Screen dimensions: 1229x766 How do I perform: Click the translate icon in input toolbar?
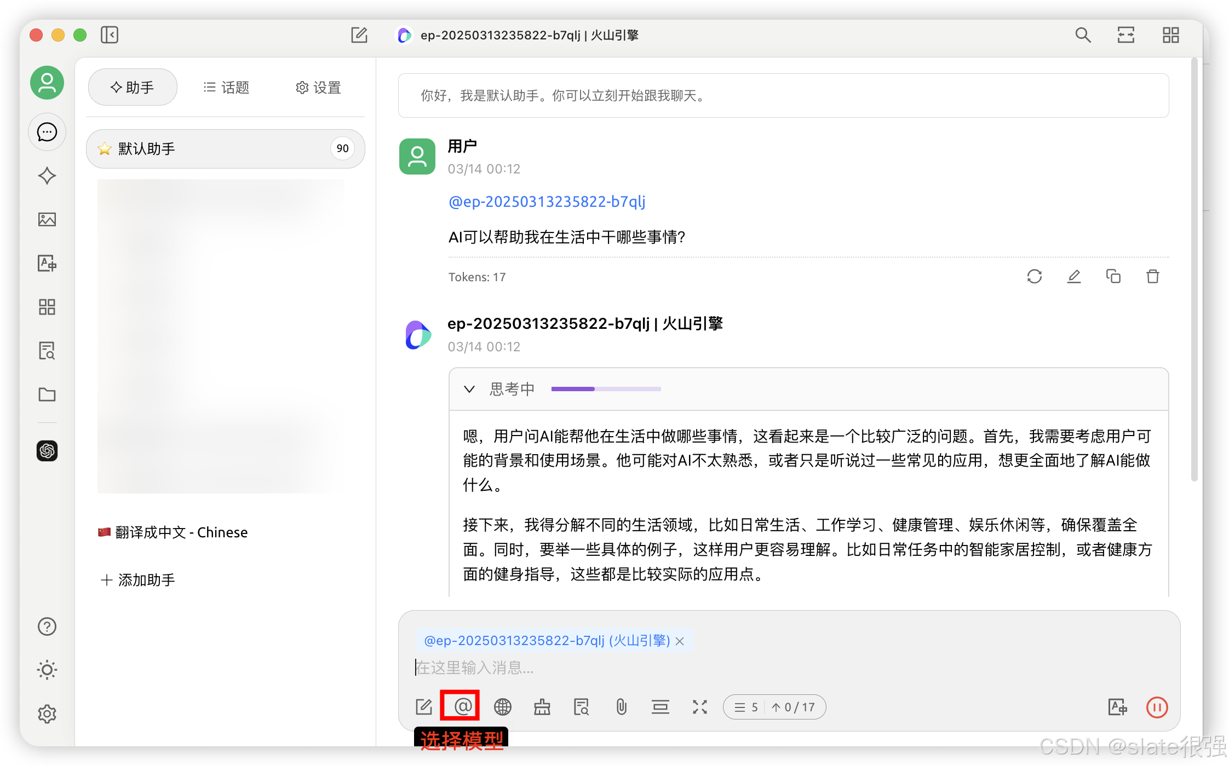click(x=1117, y=707)
